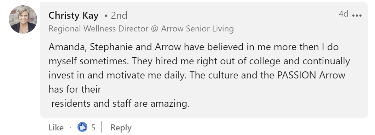Image resolution: width=375 pixels, height=135 pixels.
Task: Click the phrase 'residents and staff are amazing'
Action: click(120, 104)
